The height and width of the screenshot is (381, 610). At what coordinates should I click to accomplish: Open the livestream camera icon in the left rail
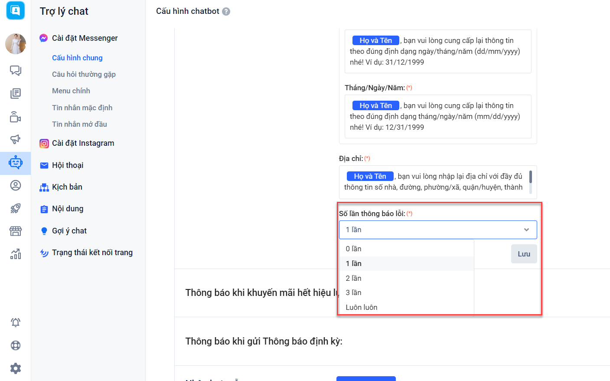pyautogui.click(x=16, y=117)
